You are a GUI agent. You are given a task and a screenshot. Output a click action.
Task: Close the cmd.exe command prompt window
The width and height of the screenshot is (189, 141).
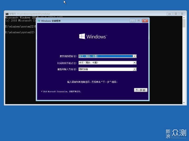point(182,14)
